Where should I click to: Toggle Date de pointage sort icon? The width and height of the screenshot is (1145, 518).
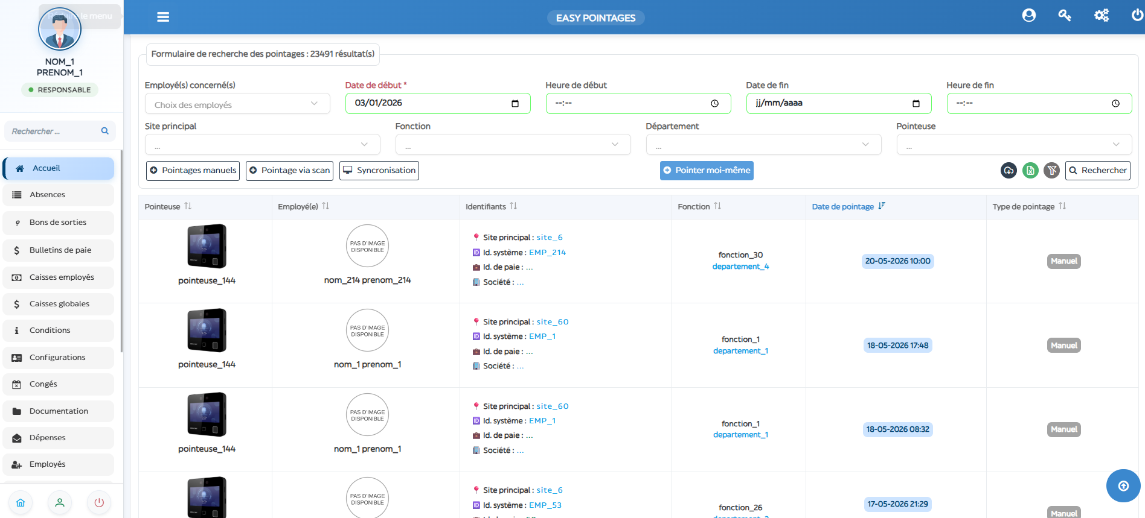pyautogui.click(x=882, y=206)
